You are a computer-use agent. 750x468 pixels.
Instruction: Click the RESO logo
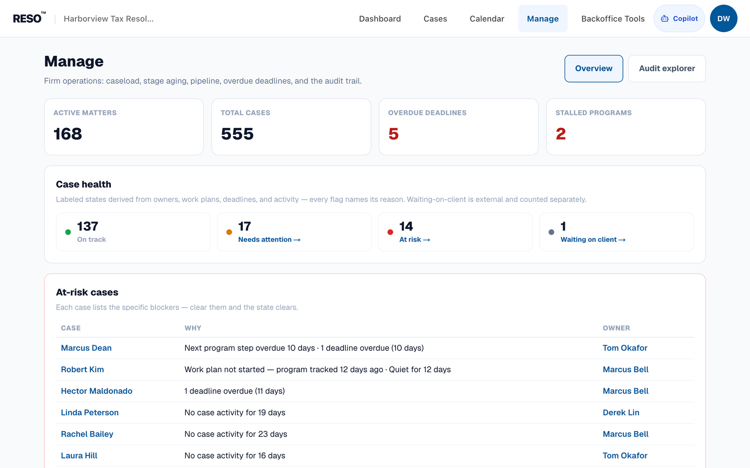(x=29, y=18)
